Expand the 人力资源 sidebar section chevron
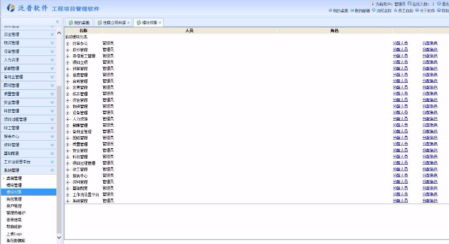The image size is (449, 244). [52, 60]
